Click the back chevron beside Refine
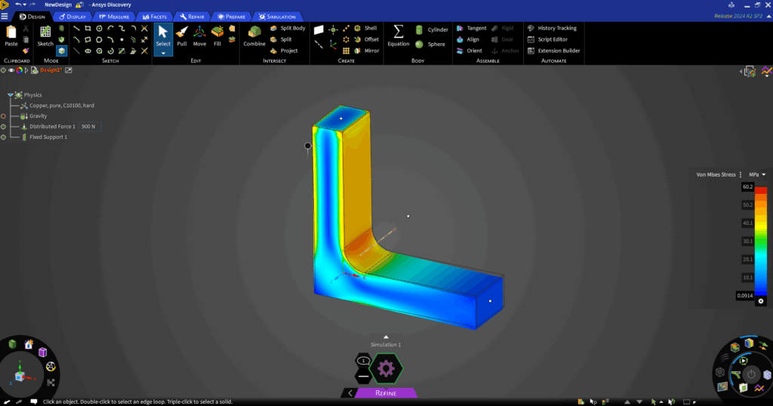The height and width of the screenshot is (406, 773). click(350, 392)
